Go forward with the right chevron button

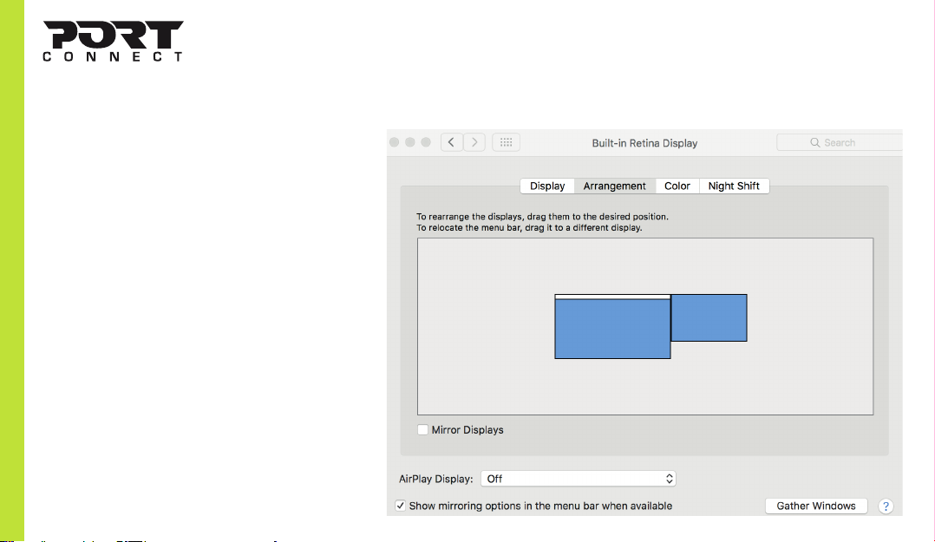474,142
